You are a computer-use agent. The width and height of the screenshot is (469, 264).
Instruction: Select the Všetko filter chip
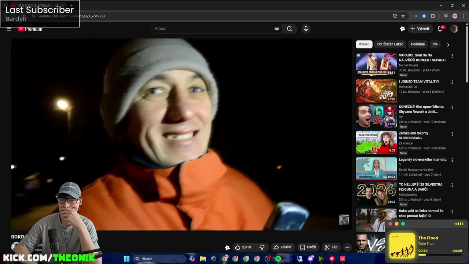tap(364, 44)
